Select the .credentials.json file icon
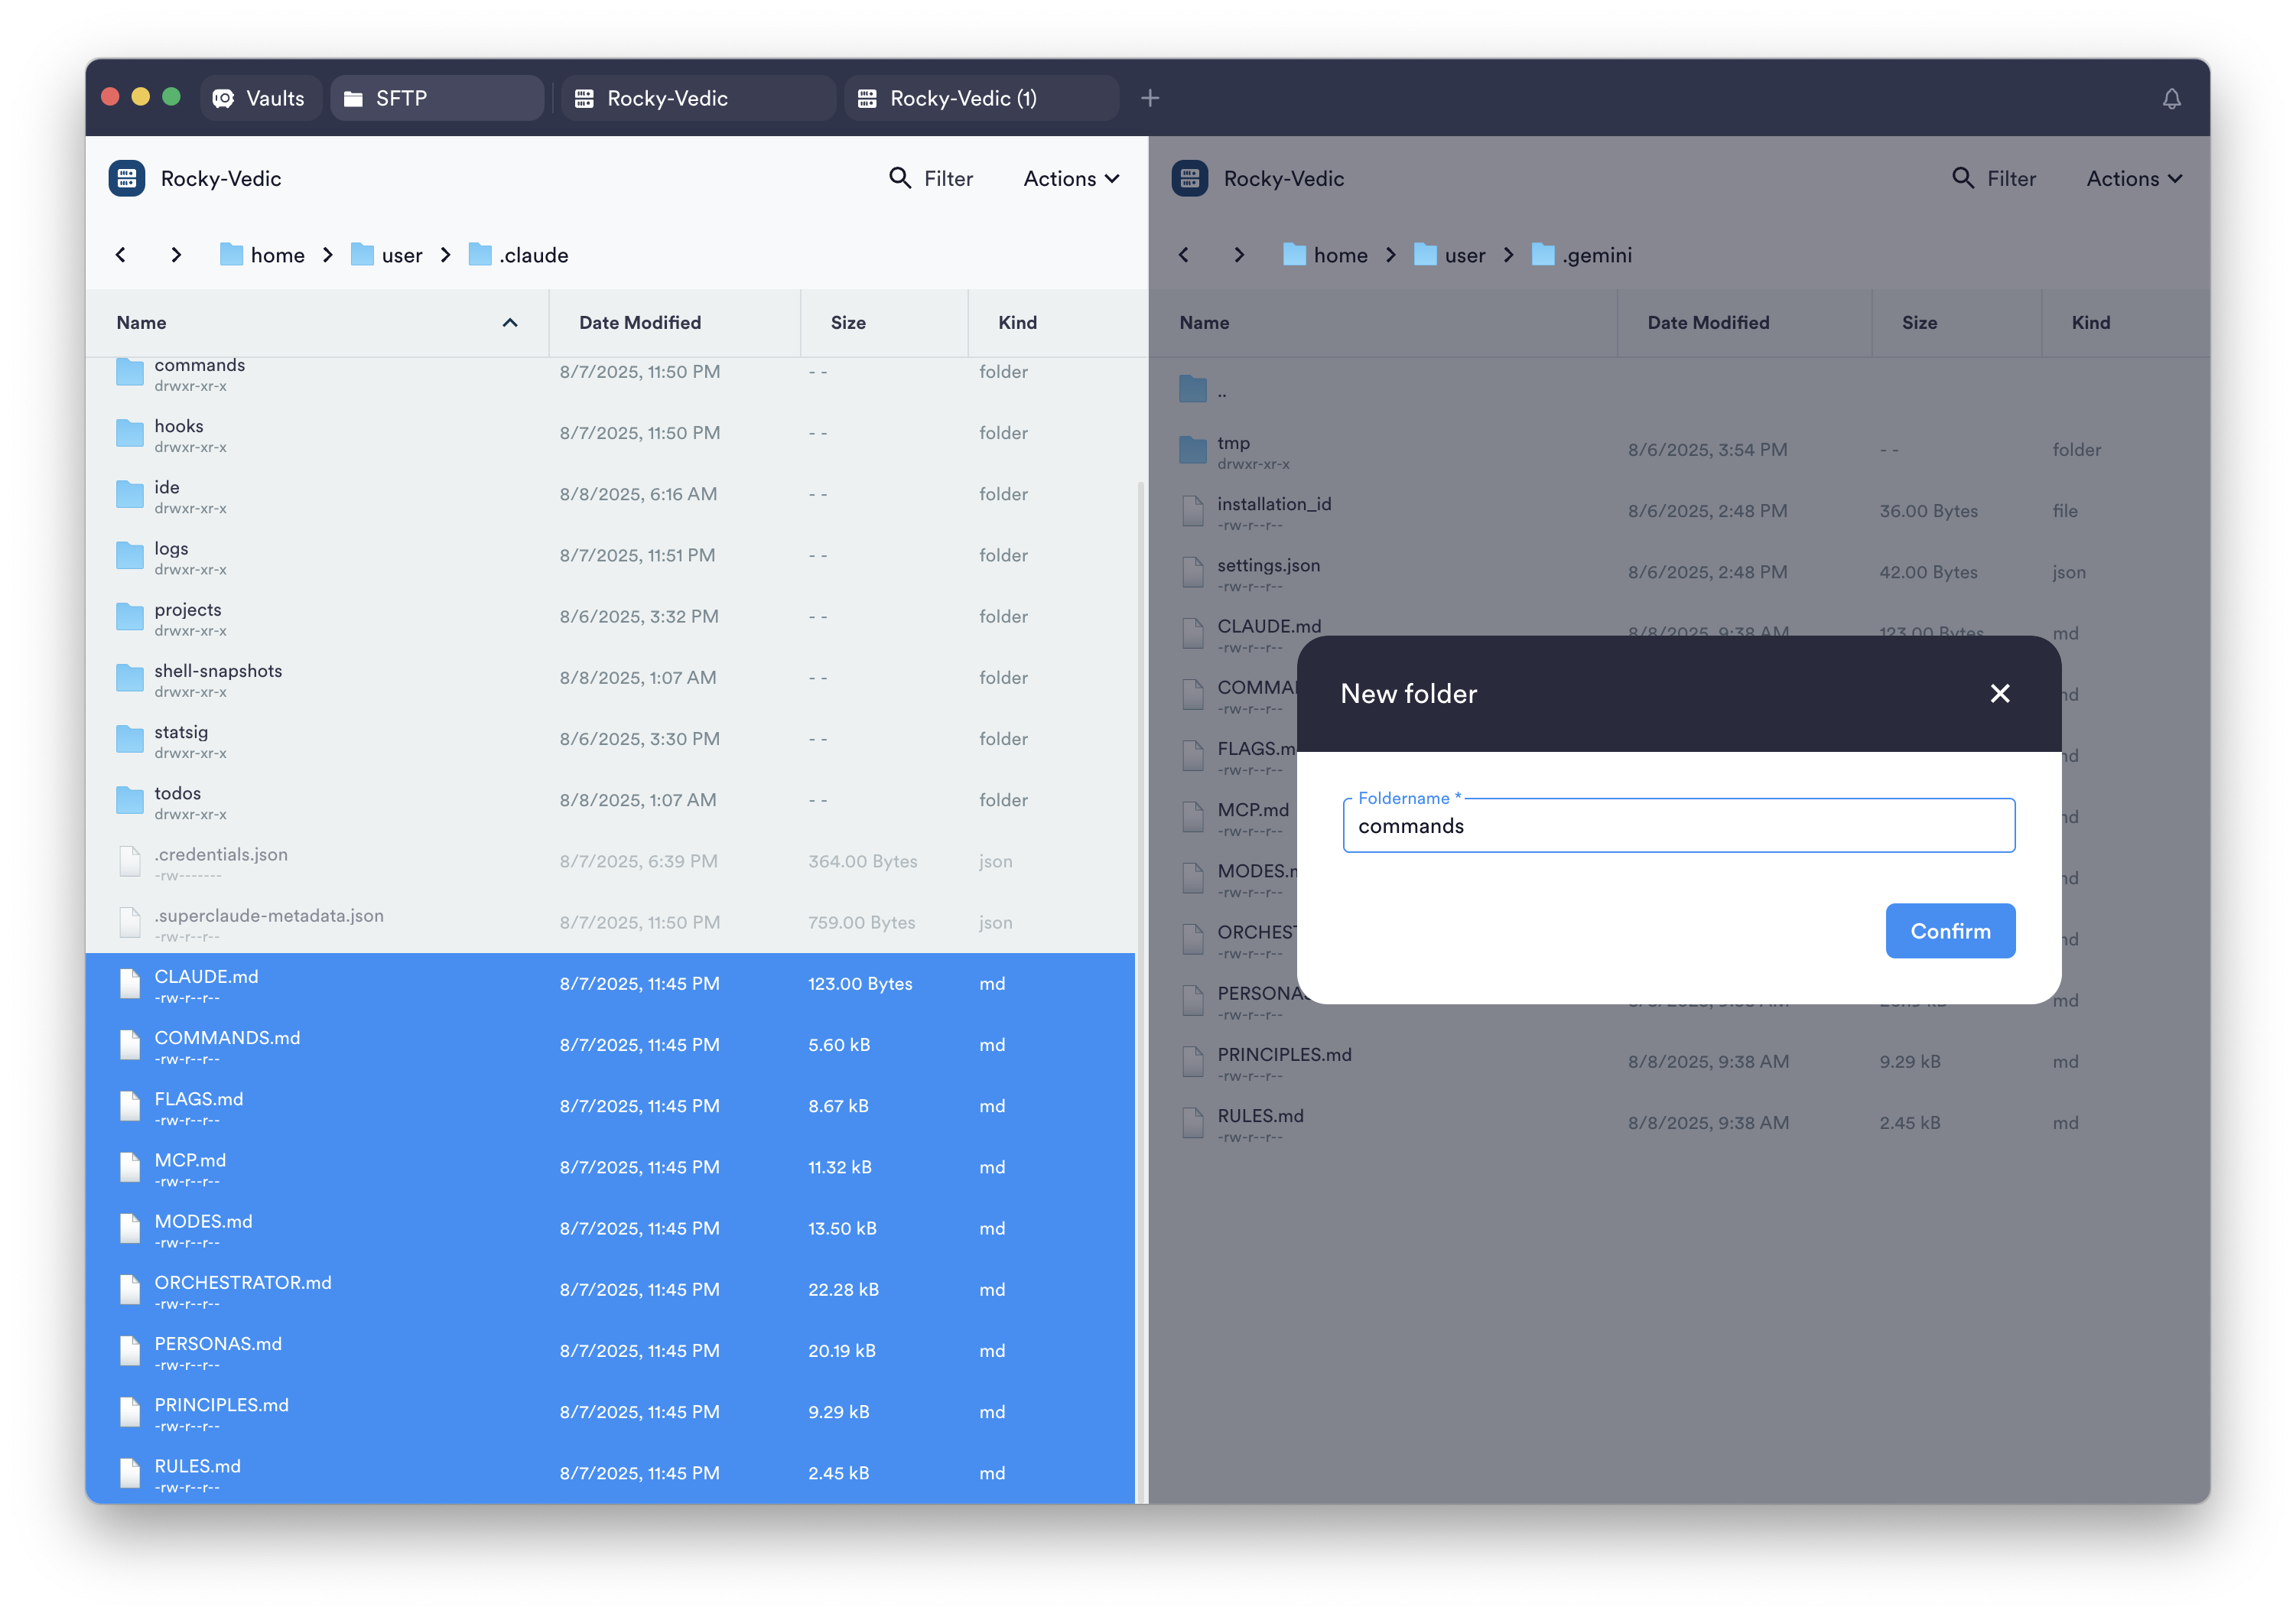Viewport: 2296px width, 1617px height. [x=130, y=861]
